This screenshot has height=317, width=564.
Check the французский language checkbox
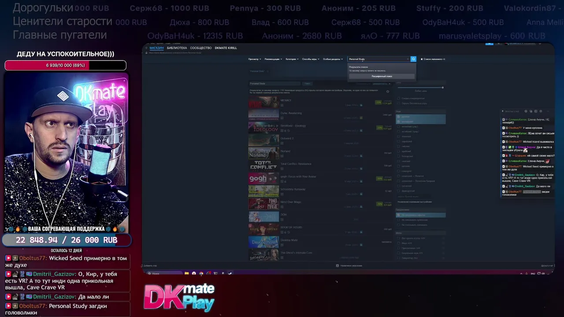click(x=398, y=191)
